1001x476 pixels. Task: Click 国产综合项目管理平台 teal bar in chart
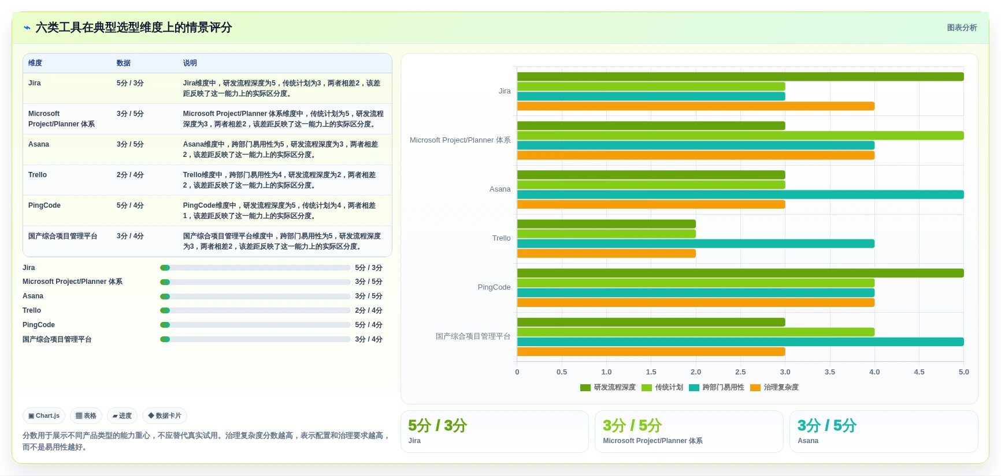click(740, 342)
